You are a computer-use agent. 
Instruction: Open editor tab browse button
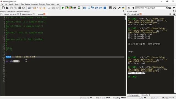[x=1, y=14]
